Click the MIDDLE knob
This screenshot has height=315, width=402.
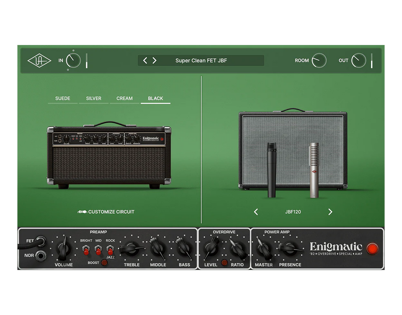point(158,248)
